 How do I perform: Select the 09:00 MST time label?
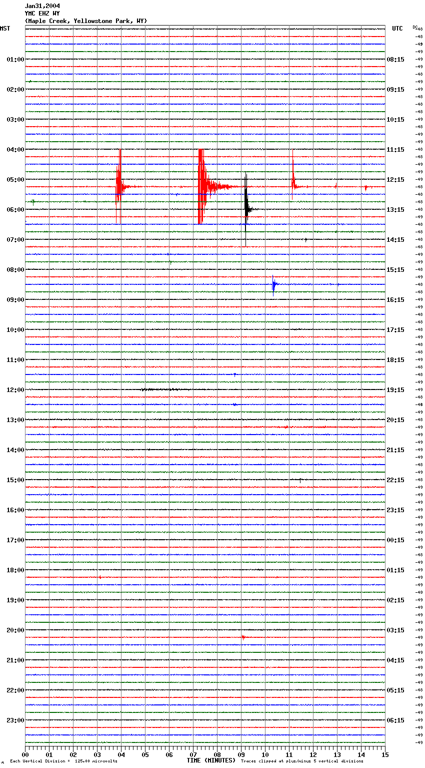coord(15,300)
